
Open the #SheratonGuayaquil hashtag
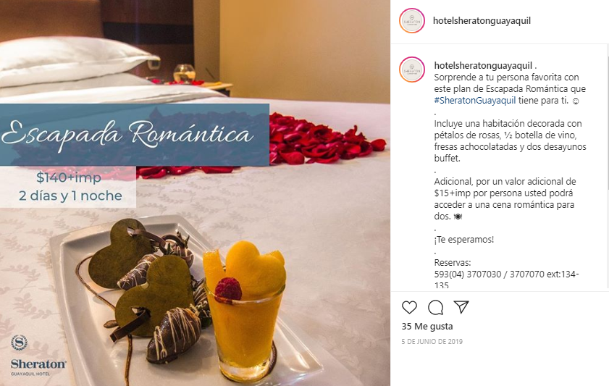coord(475,100)
